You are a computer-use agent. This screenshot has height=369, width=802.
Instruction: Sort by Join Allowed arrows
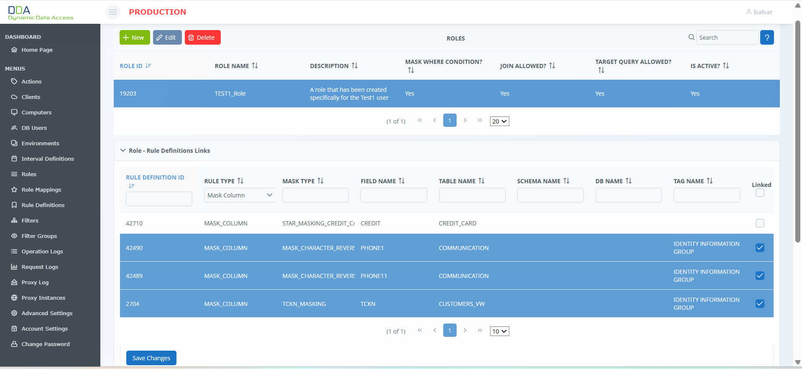tap(552, 66)
